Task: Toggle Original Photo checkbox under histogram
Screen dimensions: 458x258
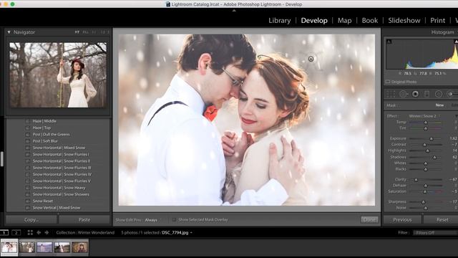Action: coord(388,82)
